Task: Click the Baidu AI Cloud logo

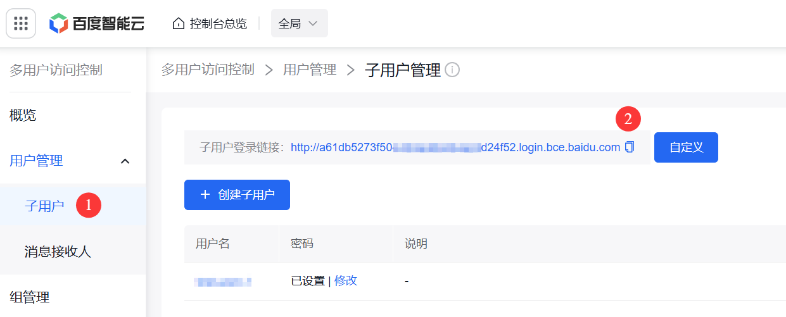Action: [x=97, y=23]
